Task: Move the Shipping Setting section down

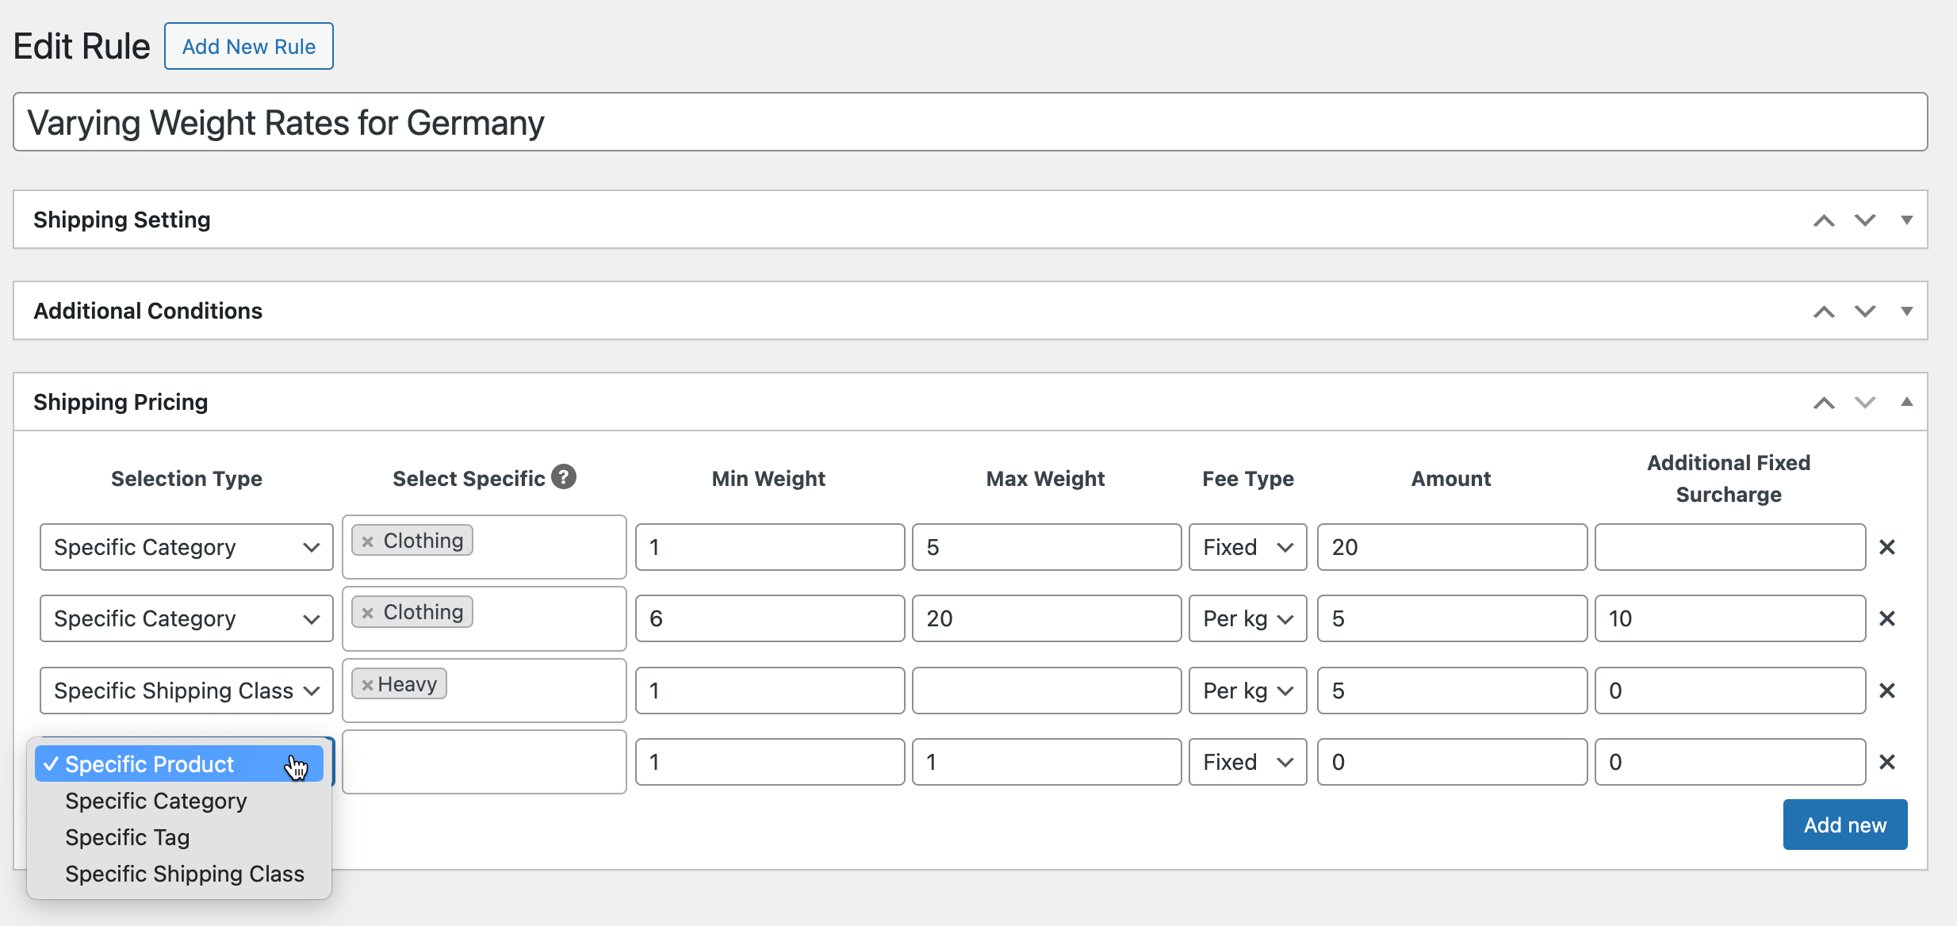Action: click(1864, 220)
